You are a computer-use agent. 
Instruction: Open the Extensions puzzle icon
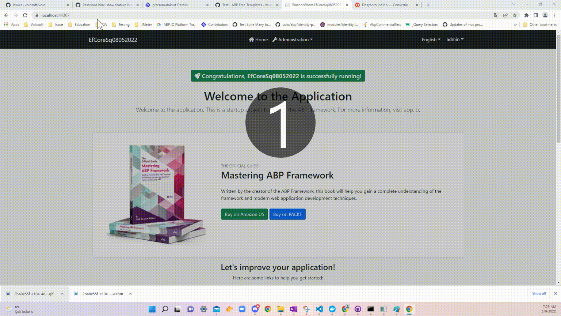[x=526, y=15]
